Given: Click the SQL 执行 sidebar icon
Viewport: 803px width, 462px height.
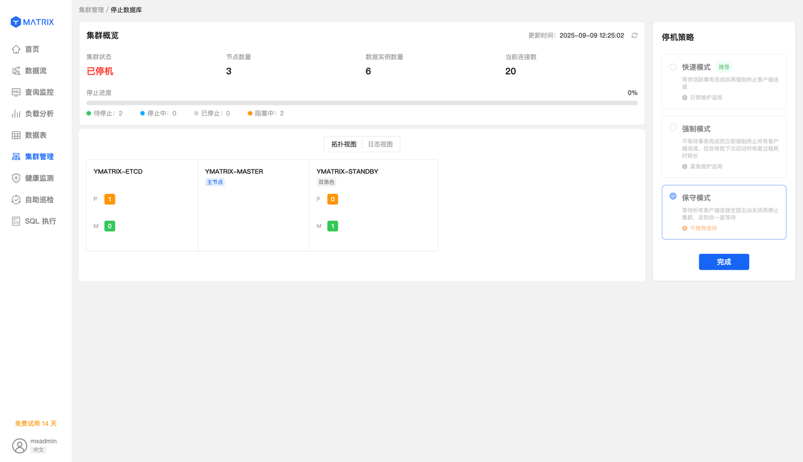Looking at the screenshot, I should point(16,221).
